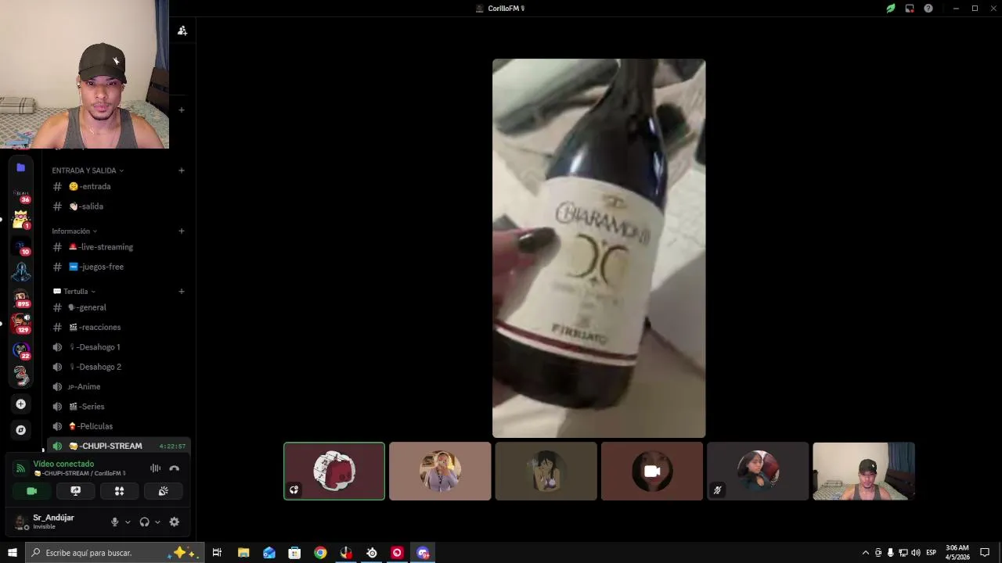This screenshot has width=1002, height=563.
Task: Create channel in Tertulia category
Action: pyautogui.click(x=182, y=292)
